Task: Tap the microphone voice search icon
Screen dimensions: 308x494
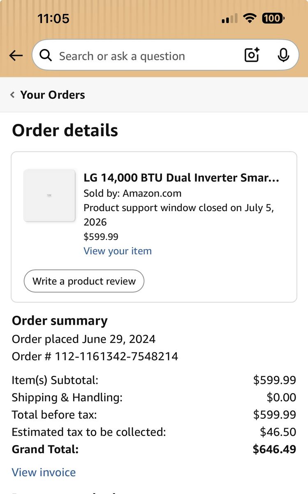Action: pyautogui.click(x=283, y=55)
